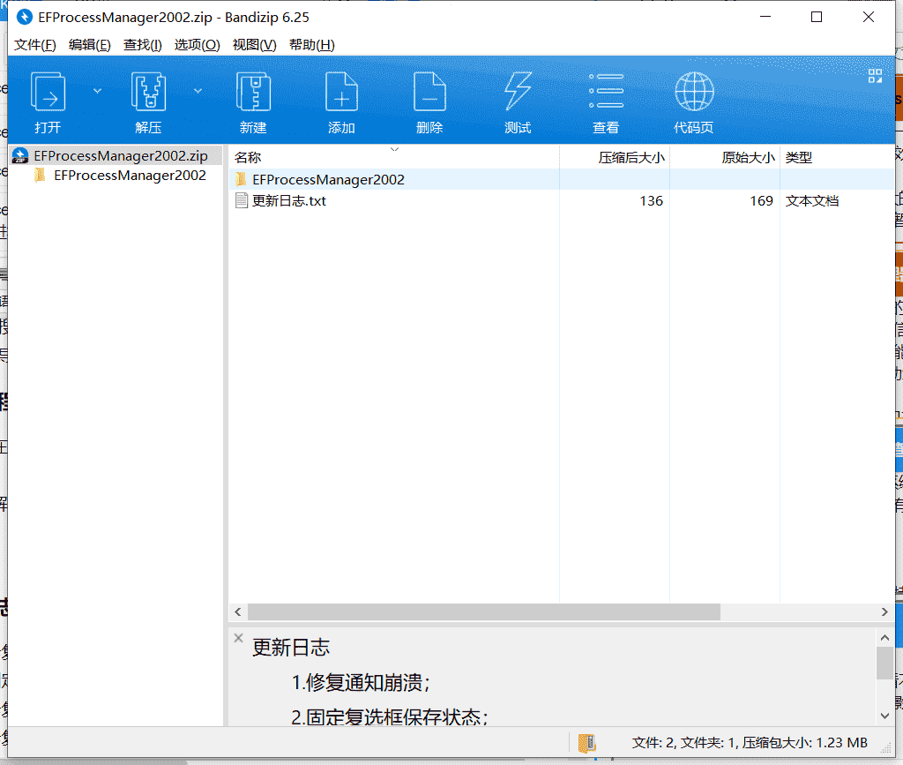The image size is (903, 765).
Task: Click the folder icon beside EFProcessManager2002 in tree
Action: (39, 175)
